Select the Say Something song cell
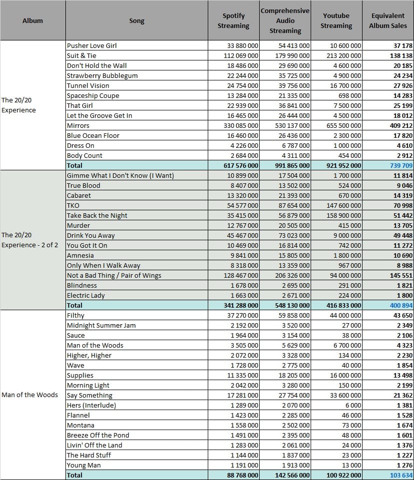Viewport: 414px width, 480px height. (137, 396)
